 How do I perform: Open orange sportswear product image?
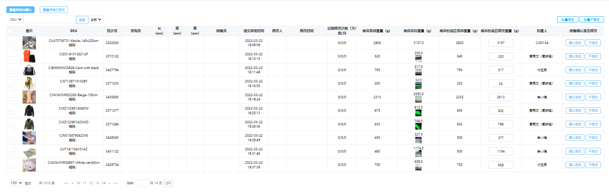[29, 56]
